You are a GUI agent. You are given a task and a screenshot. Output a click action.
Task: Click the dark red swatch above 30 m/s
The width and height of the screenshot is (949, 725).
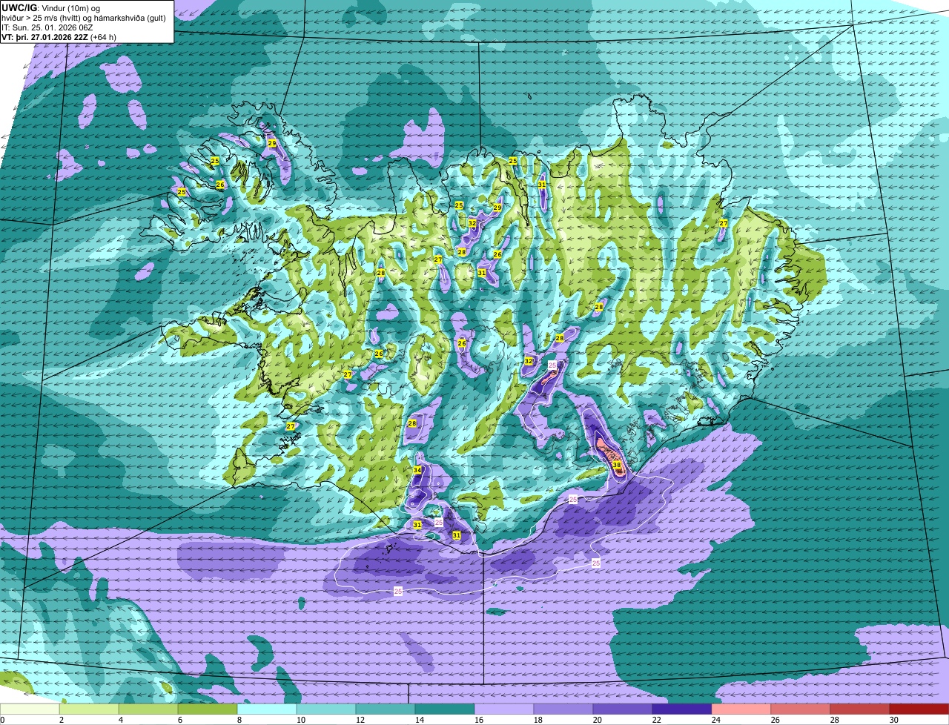tap(919, 709)
